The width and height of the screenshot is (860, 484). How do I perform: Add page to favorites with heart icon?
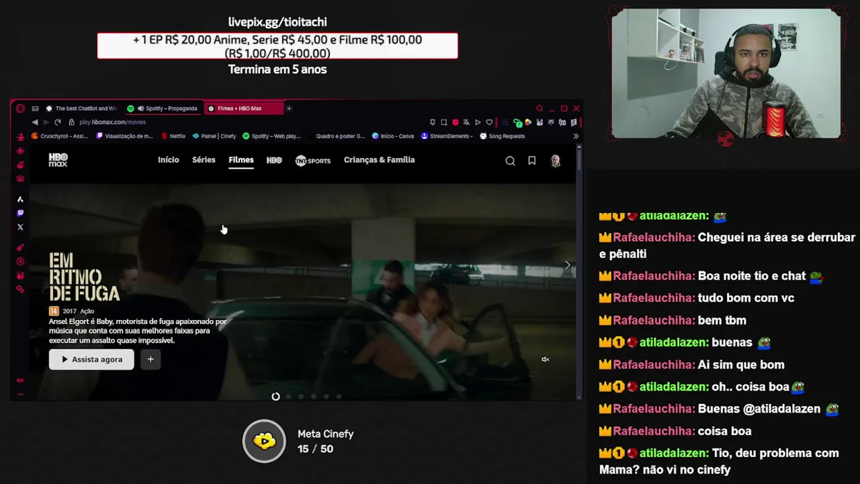[x=489, y=122]
